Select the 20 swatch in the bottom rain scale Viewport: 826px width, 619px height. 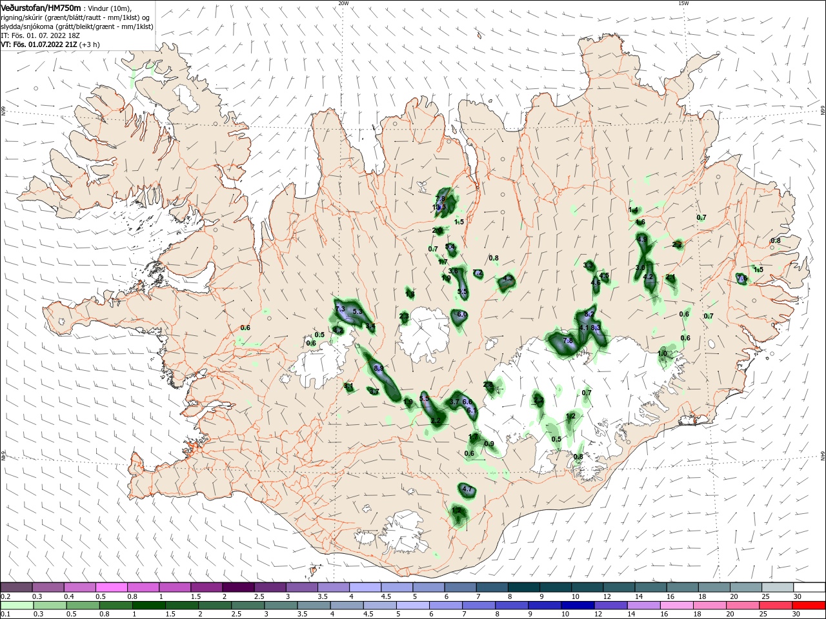743,605
